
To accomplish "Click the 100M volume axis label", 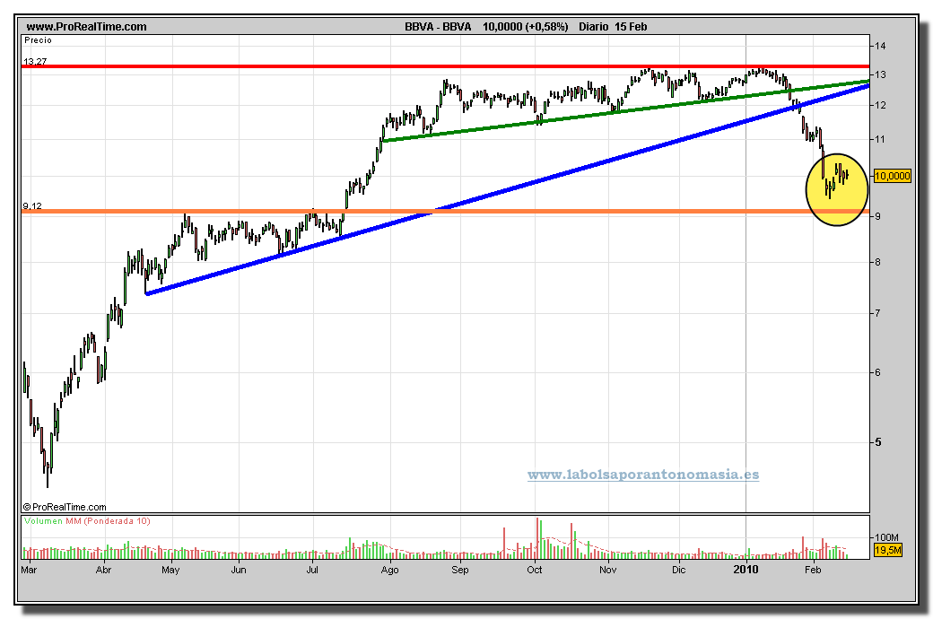I will pos(886,537).
